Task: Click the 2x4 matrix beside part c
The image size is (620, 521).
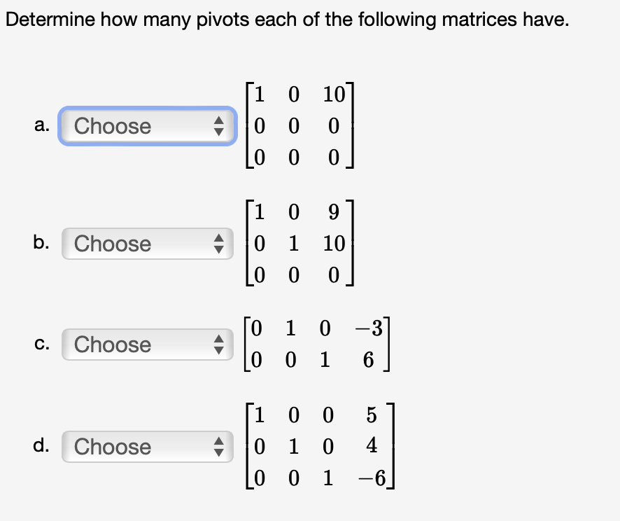Action: coord(317,343)
